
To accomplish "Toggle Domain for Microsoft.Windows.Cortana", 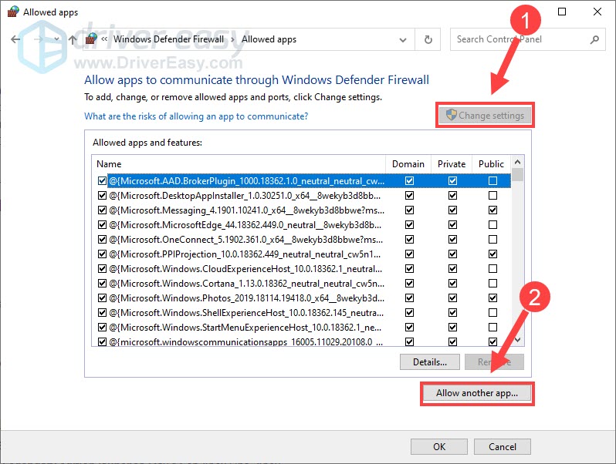I will (409, 283).
